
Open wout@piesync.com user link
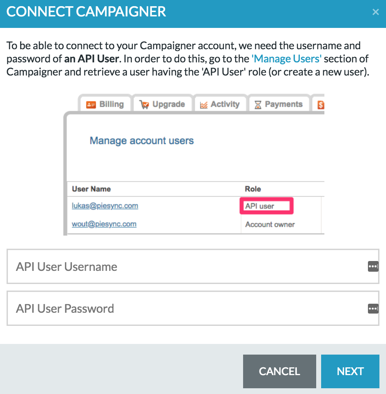coord(104,224)
